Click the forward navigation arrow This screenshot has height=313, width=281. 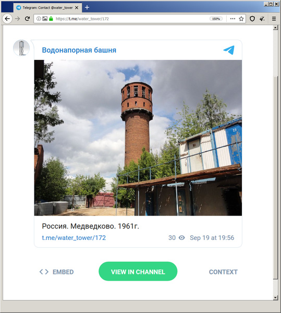[18, 19]
